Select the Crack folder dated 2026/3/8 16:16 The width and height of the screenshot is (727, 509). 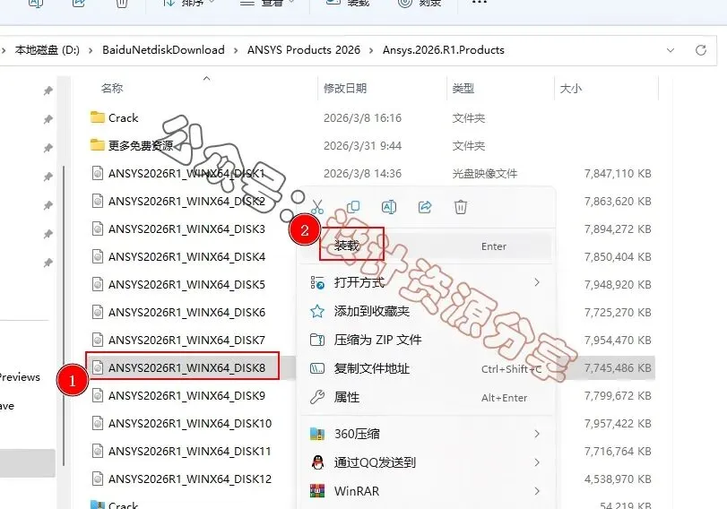(x=114, y=117)
